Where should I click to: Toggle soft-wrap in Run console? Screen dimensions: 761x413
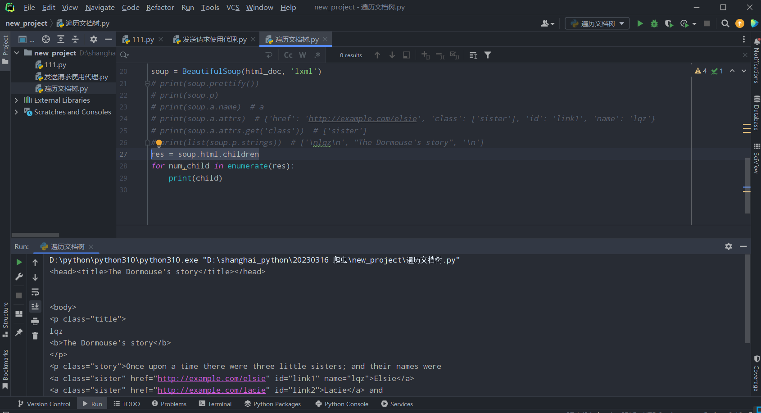[35, 292]
